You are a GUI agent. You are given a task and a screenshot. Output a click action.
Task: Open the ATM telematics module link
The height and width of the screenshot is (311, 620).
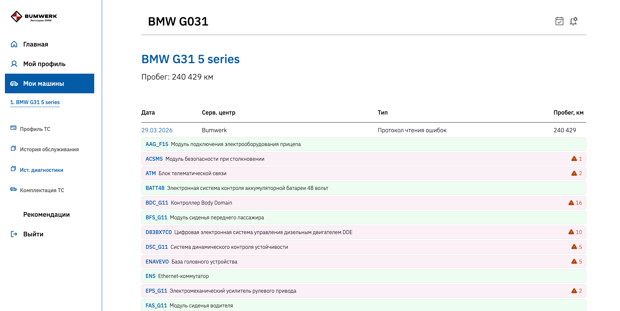point(151,174)
